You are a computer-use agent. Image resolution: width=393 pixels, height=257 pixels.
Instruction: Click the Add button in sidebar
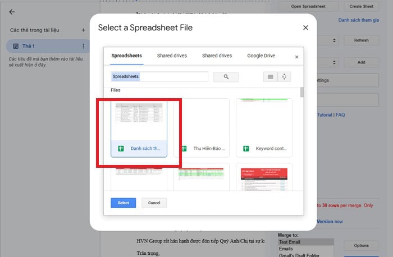coord(361,62)
